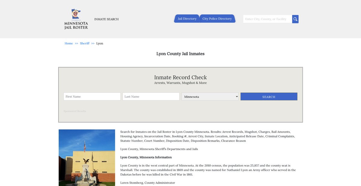Click the Inmate Record Check title
The height and width of the screenshot is (186, 361).
click(180, 77)
